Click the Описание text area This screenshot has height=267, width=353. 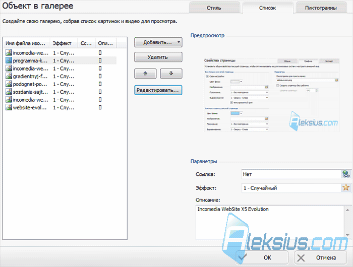[270, 222]
